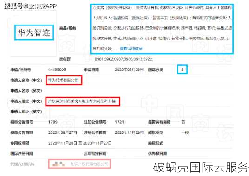
Task: Click the 是否共有商标 label
Action: (159, 122)
